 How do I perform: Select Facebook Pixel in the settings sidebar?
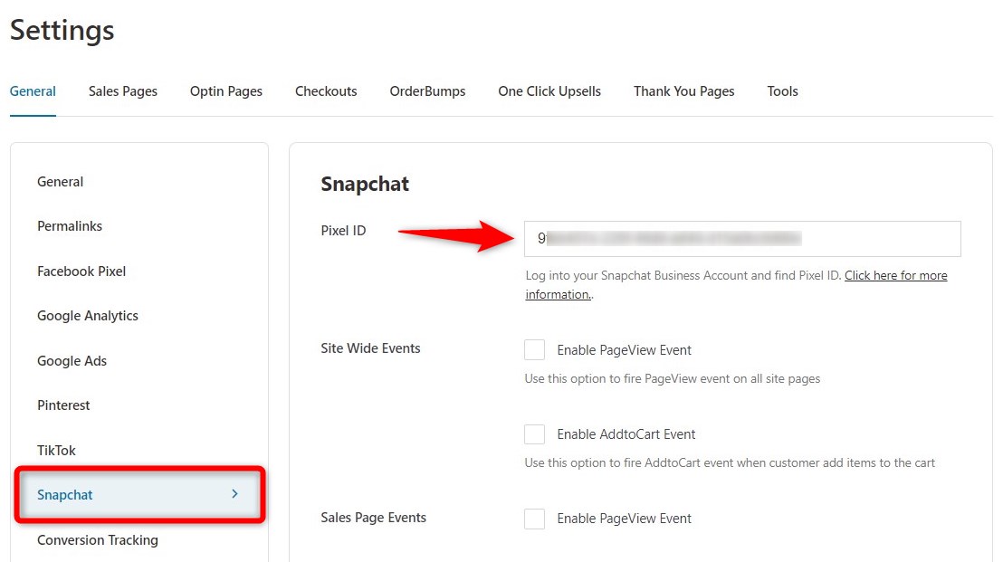81,271
